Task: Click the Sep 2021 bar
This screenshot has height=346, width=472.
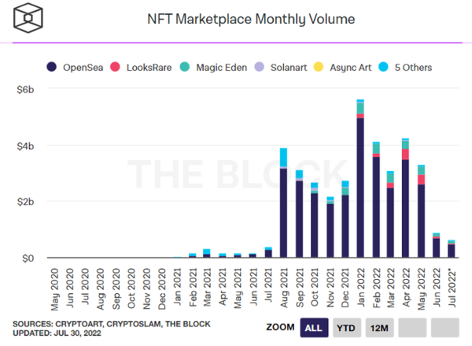Action: pos(299,214)
